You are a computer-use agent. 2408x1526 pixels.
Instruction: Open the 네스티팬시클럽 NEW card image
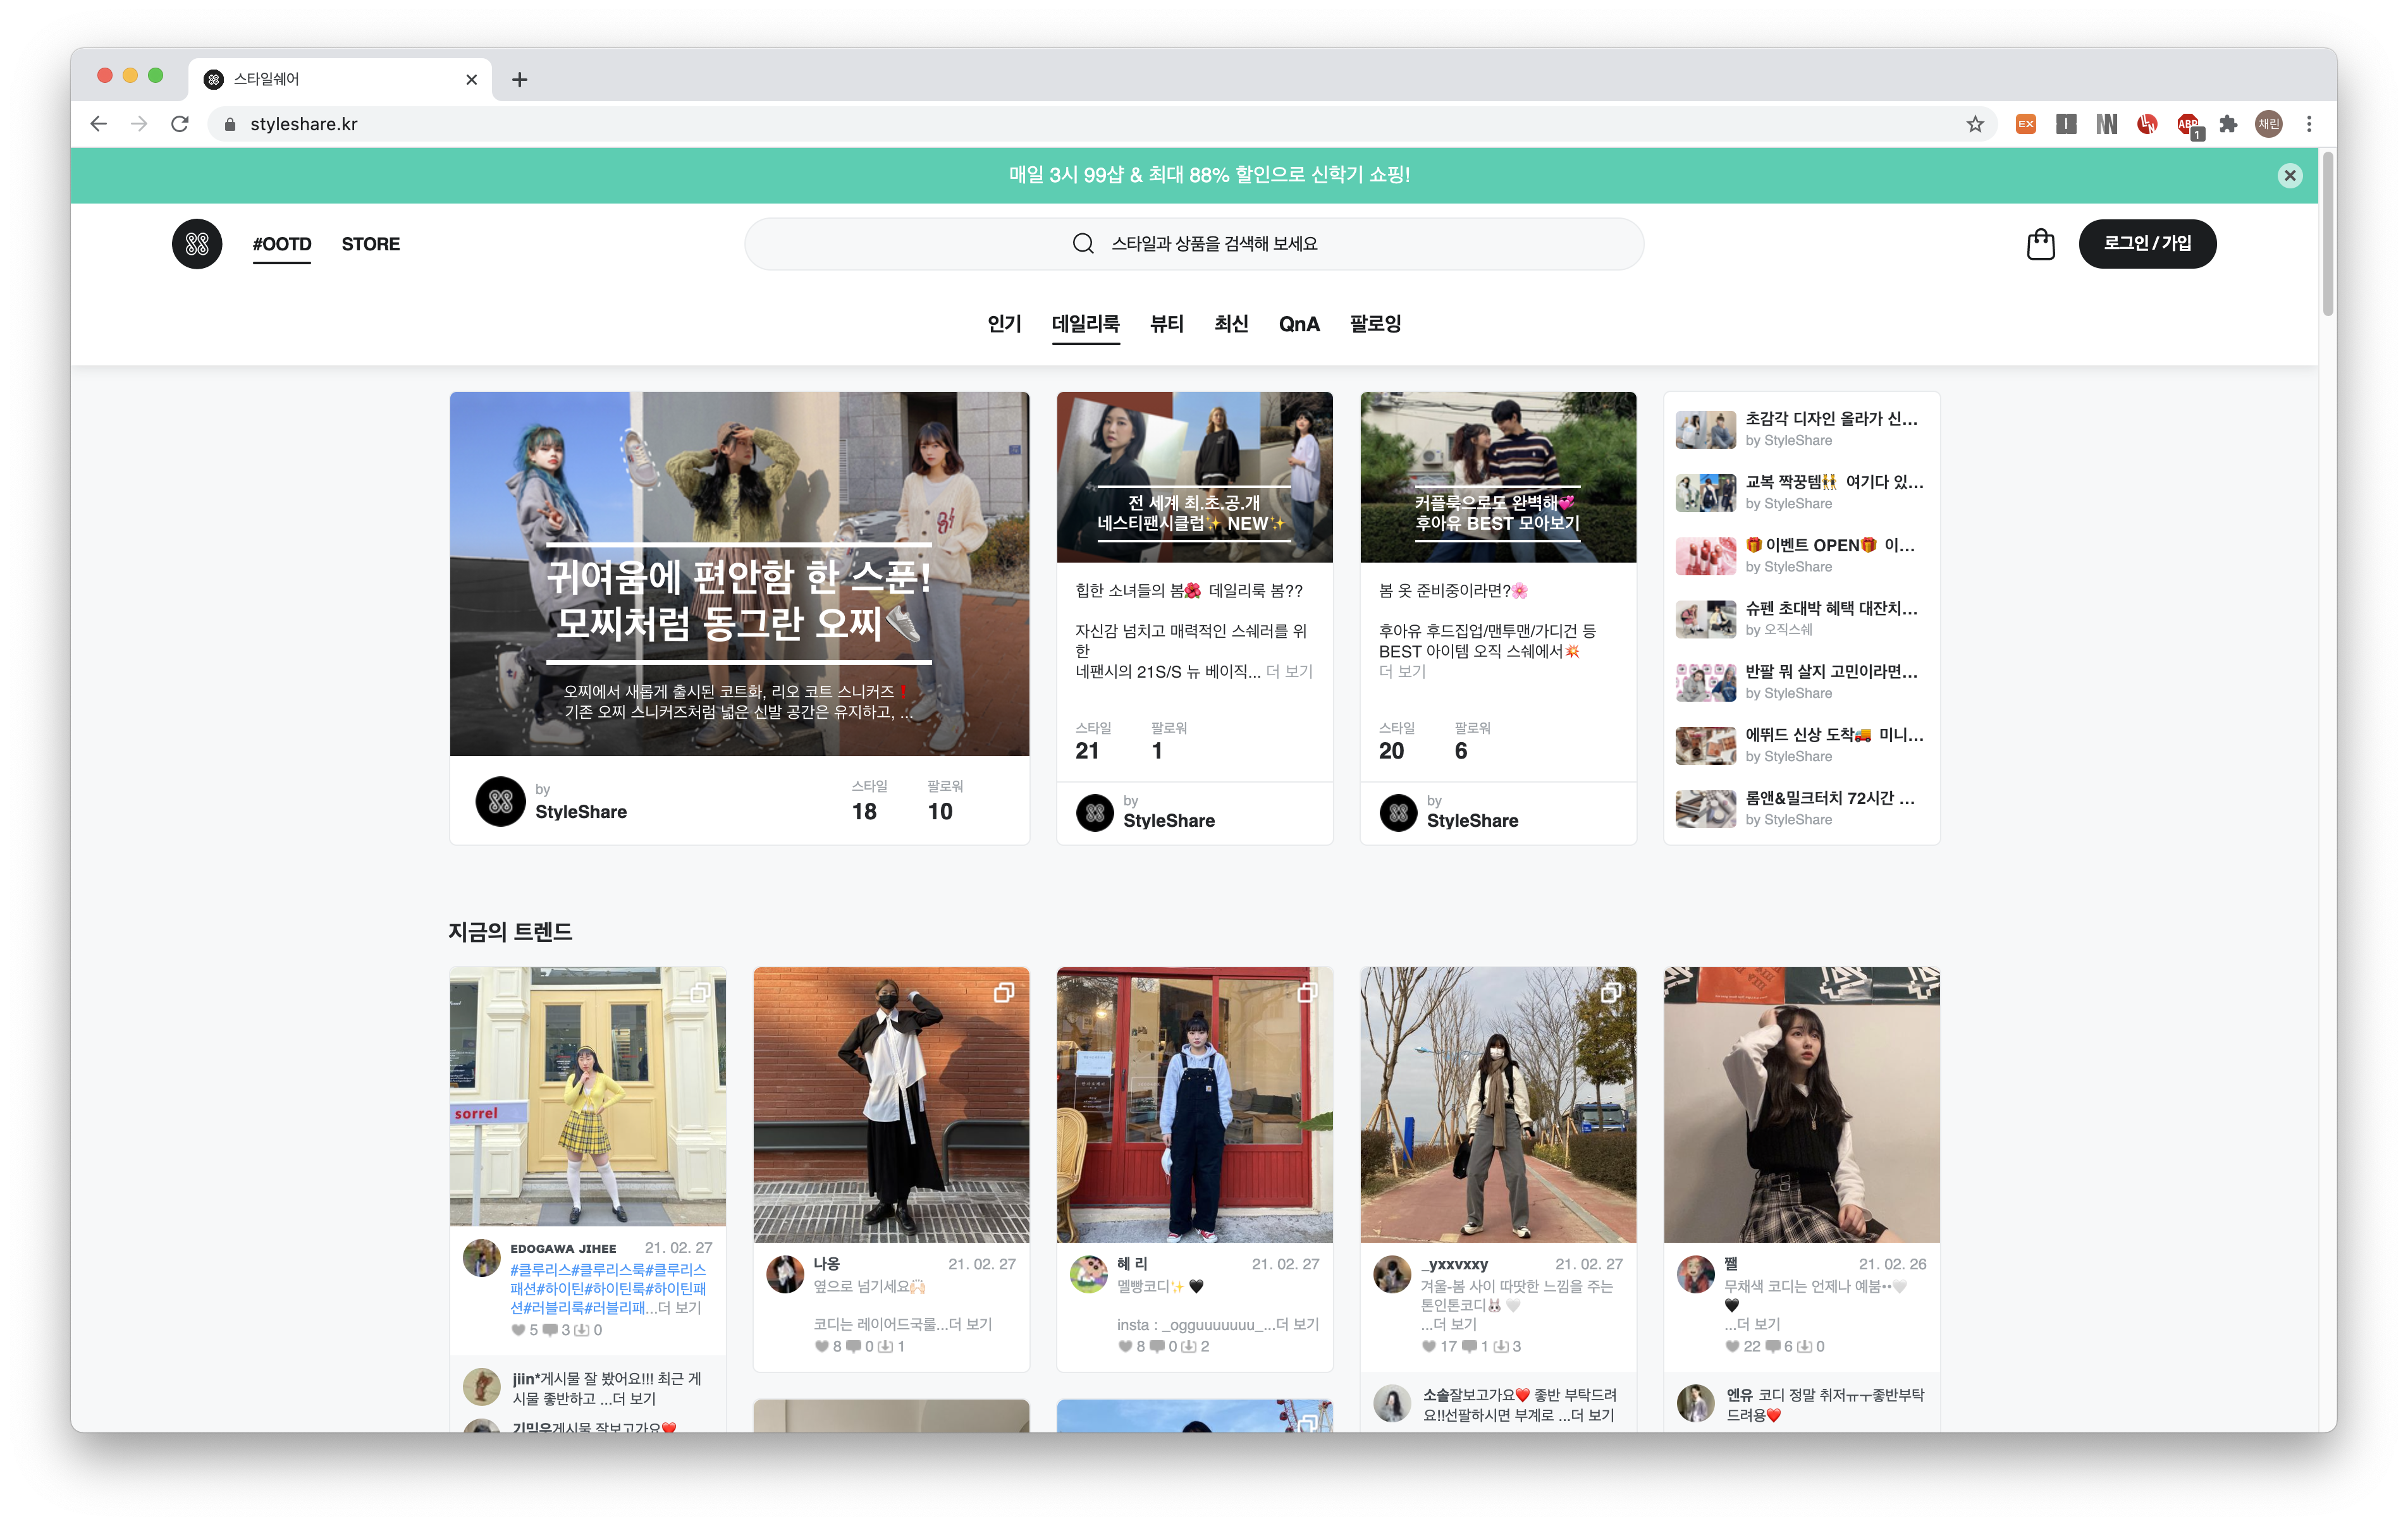pos(1194,477)
